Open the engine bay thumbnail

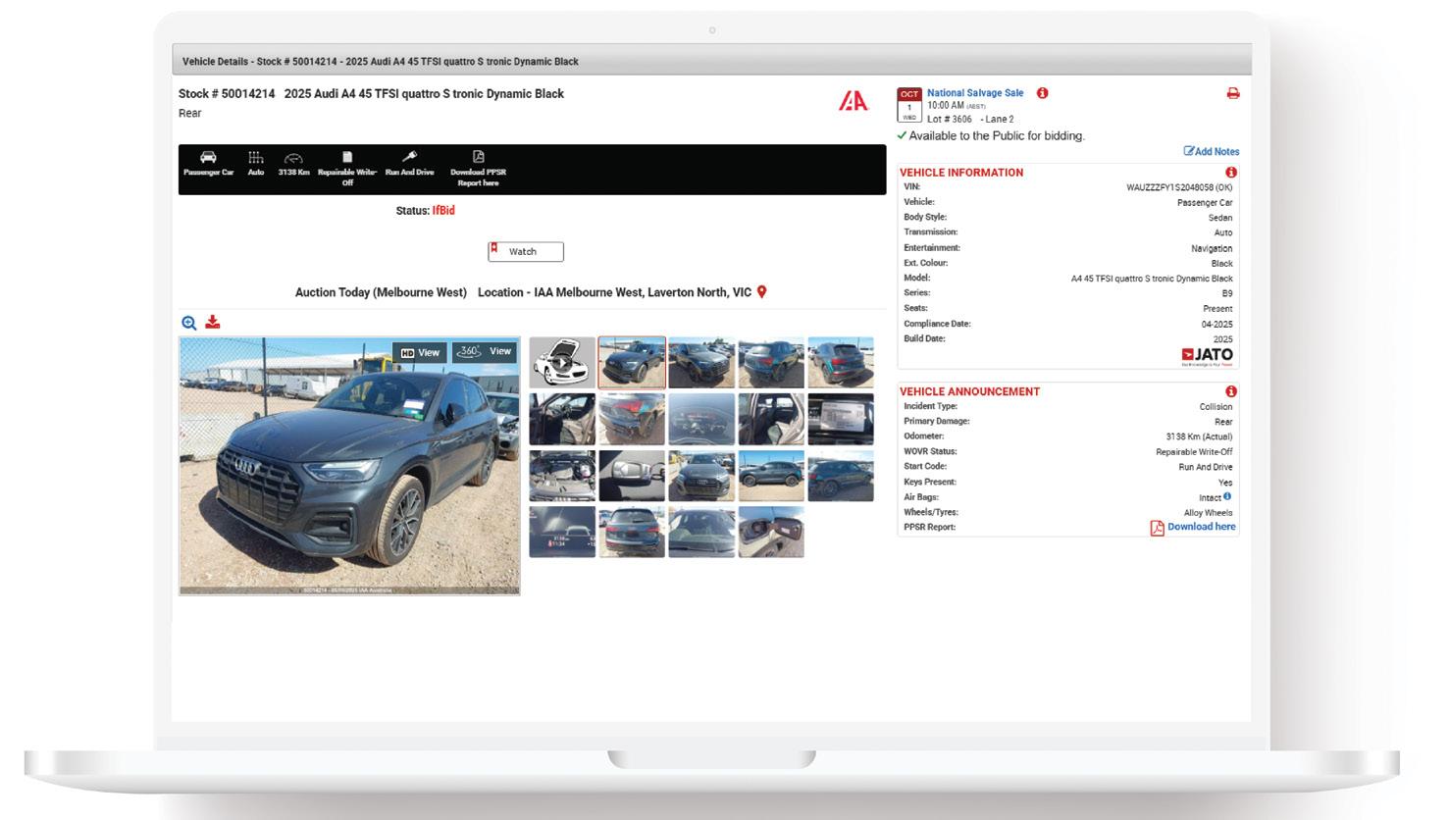tap(562, 476)
